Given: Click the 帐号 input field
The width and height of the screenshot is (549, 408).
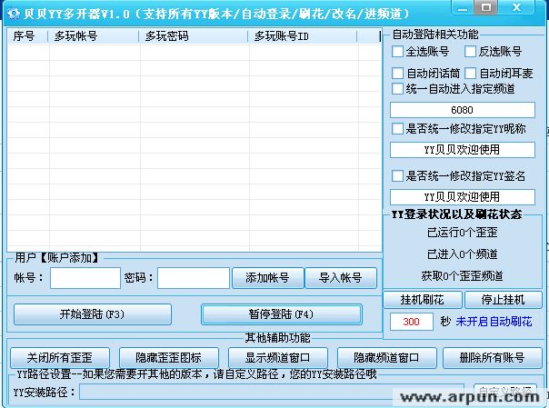Looking at the screenshot, I should coord(85,278).
